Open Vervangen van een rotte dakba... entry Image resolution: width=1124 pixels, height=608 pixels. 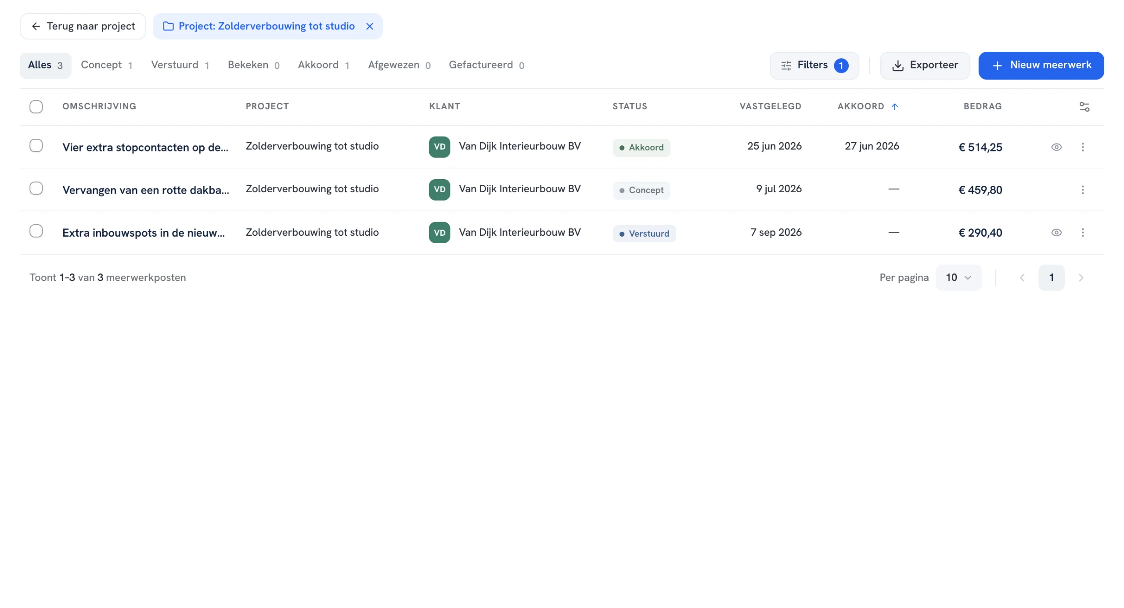(x=146, y=190)
